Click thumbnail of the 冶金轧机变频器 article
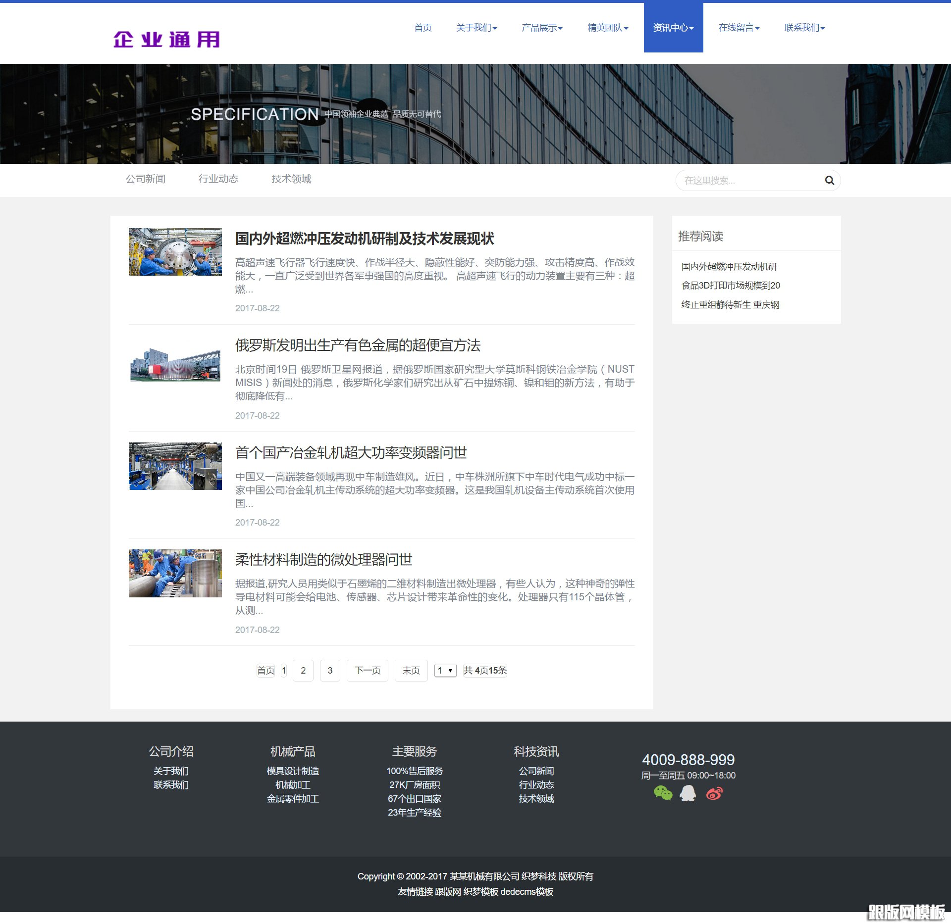The image size is (951, 924). pyautogui.click(x=175, y=466)
